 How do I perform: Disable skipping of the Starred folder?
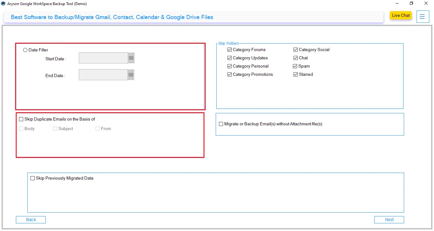click(x=295, y=74)
